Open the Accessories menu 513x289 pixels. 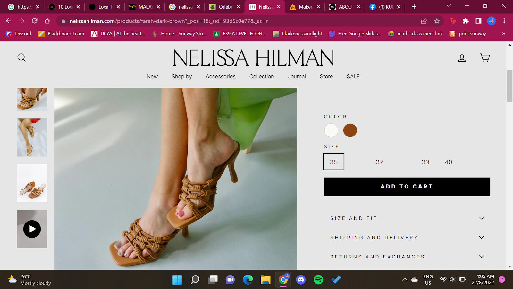(221, 76)
